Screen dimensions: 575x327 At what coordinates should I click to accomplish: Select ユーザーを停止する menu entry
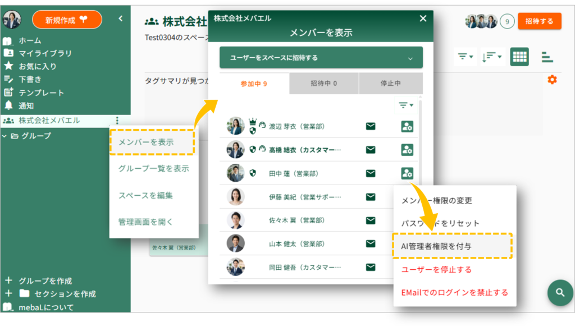click(455, 270)
